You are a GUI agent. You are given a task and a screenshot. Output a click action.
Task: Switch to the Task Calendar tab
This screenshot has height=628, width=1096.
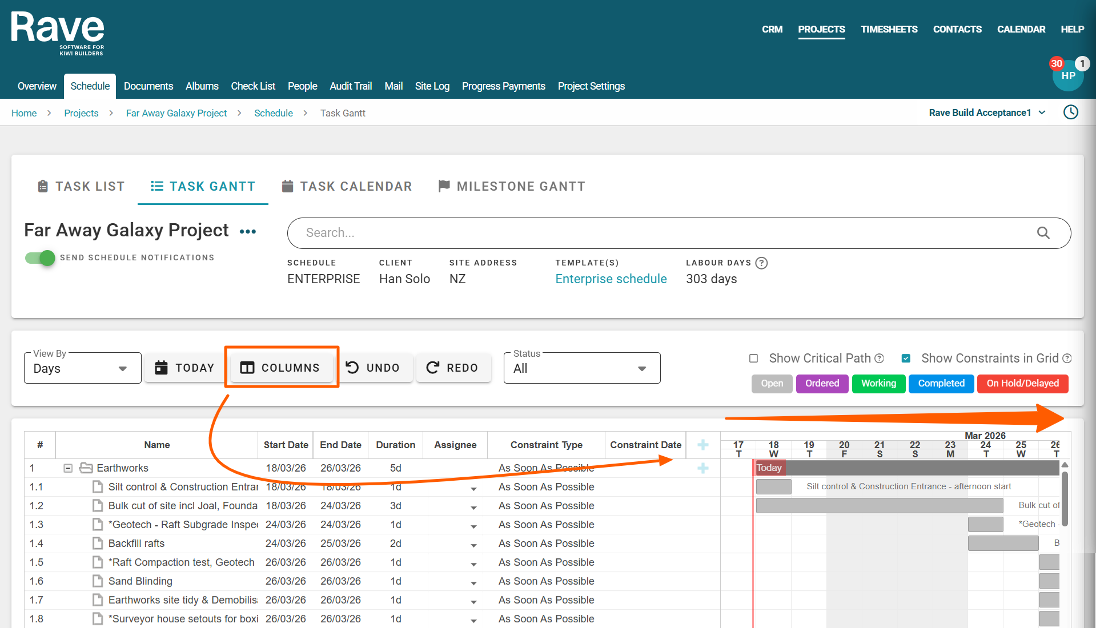pyautogui.click(x=347, y=187)
